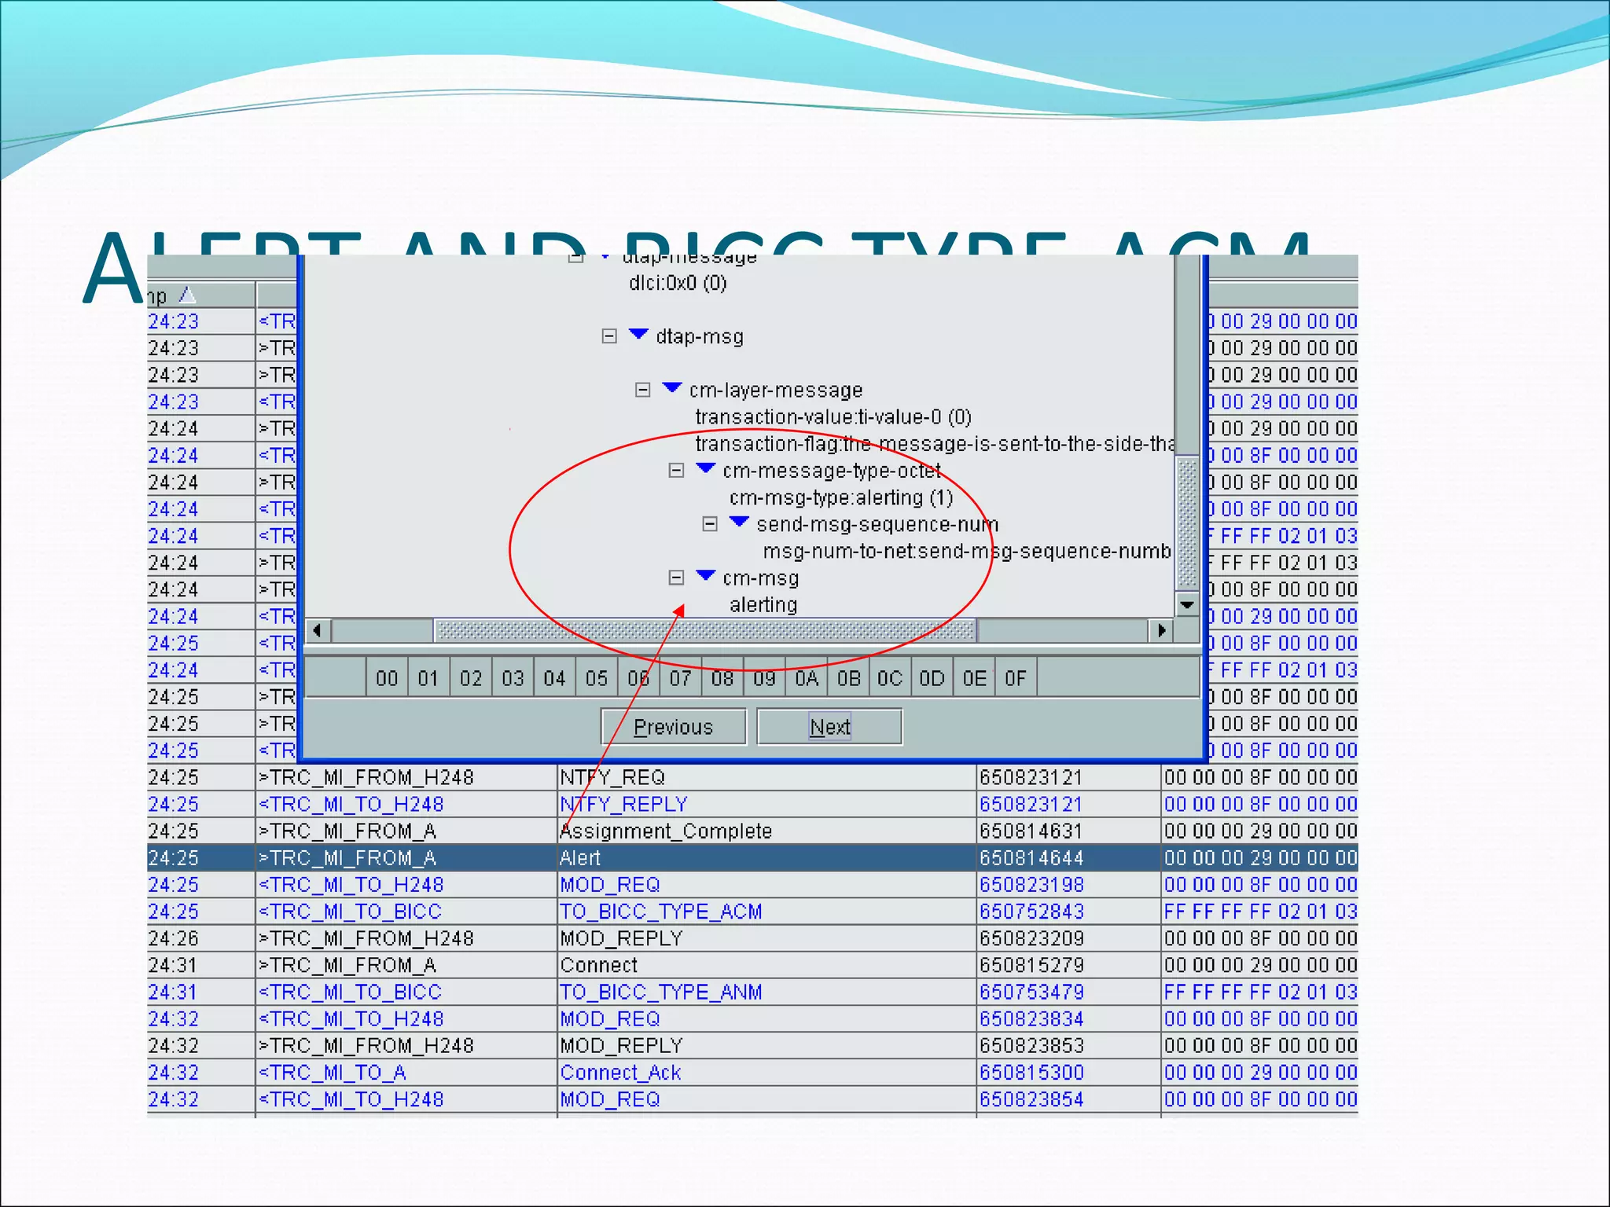Image resolution: width=1610 pixels, height=1207 pixels.
Task: Select the msg-num-to-net line
Action: (x=967, y=551)
